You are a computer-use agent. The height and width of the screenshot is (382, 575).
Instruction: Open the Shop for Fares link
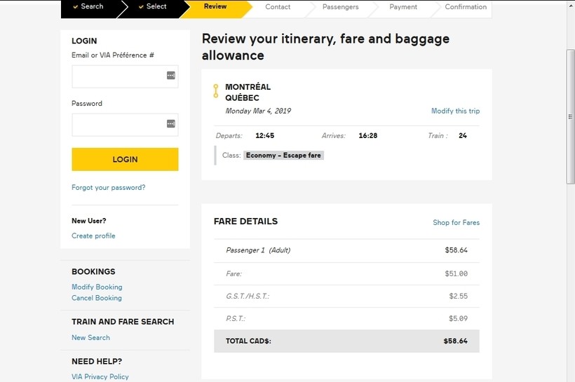click(456, 223)
